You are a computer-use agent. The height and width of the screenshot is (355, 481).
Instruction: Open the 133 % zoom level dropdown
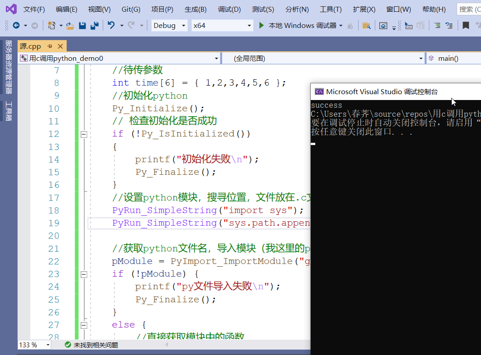click(x=34, y=345)
